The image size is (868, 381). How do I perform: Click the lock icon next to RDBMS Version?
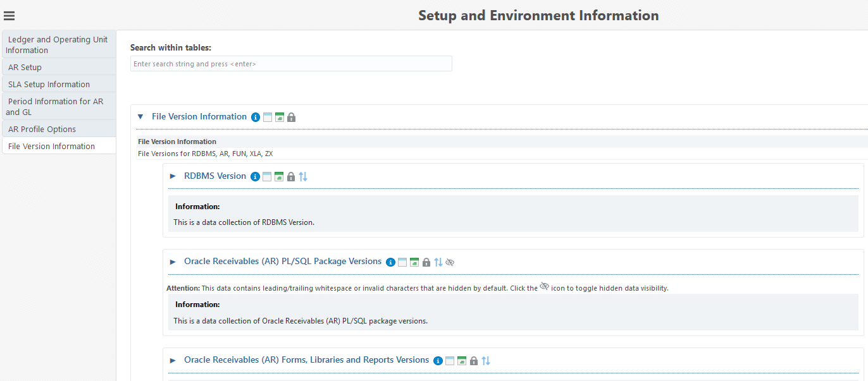pos(291,177)
